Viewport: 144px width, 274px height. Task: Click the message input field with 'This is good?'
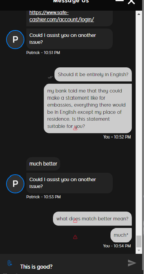[72, 267]
